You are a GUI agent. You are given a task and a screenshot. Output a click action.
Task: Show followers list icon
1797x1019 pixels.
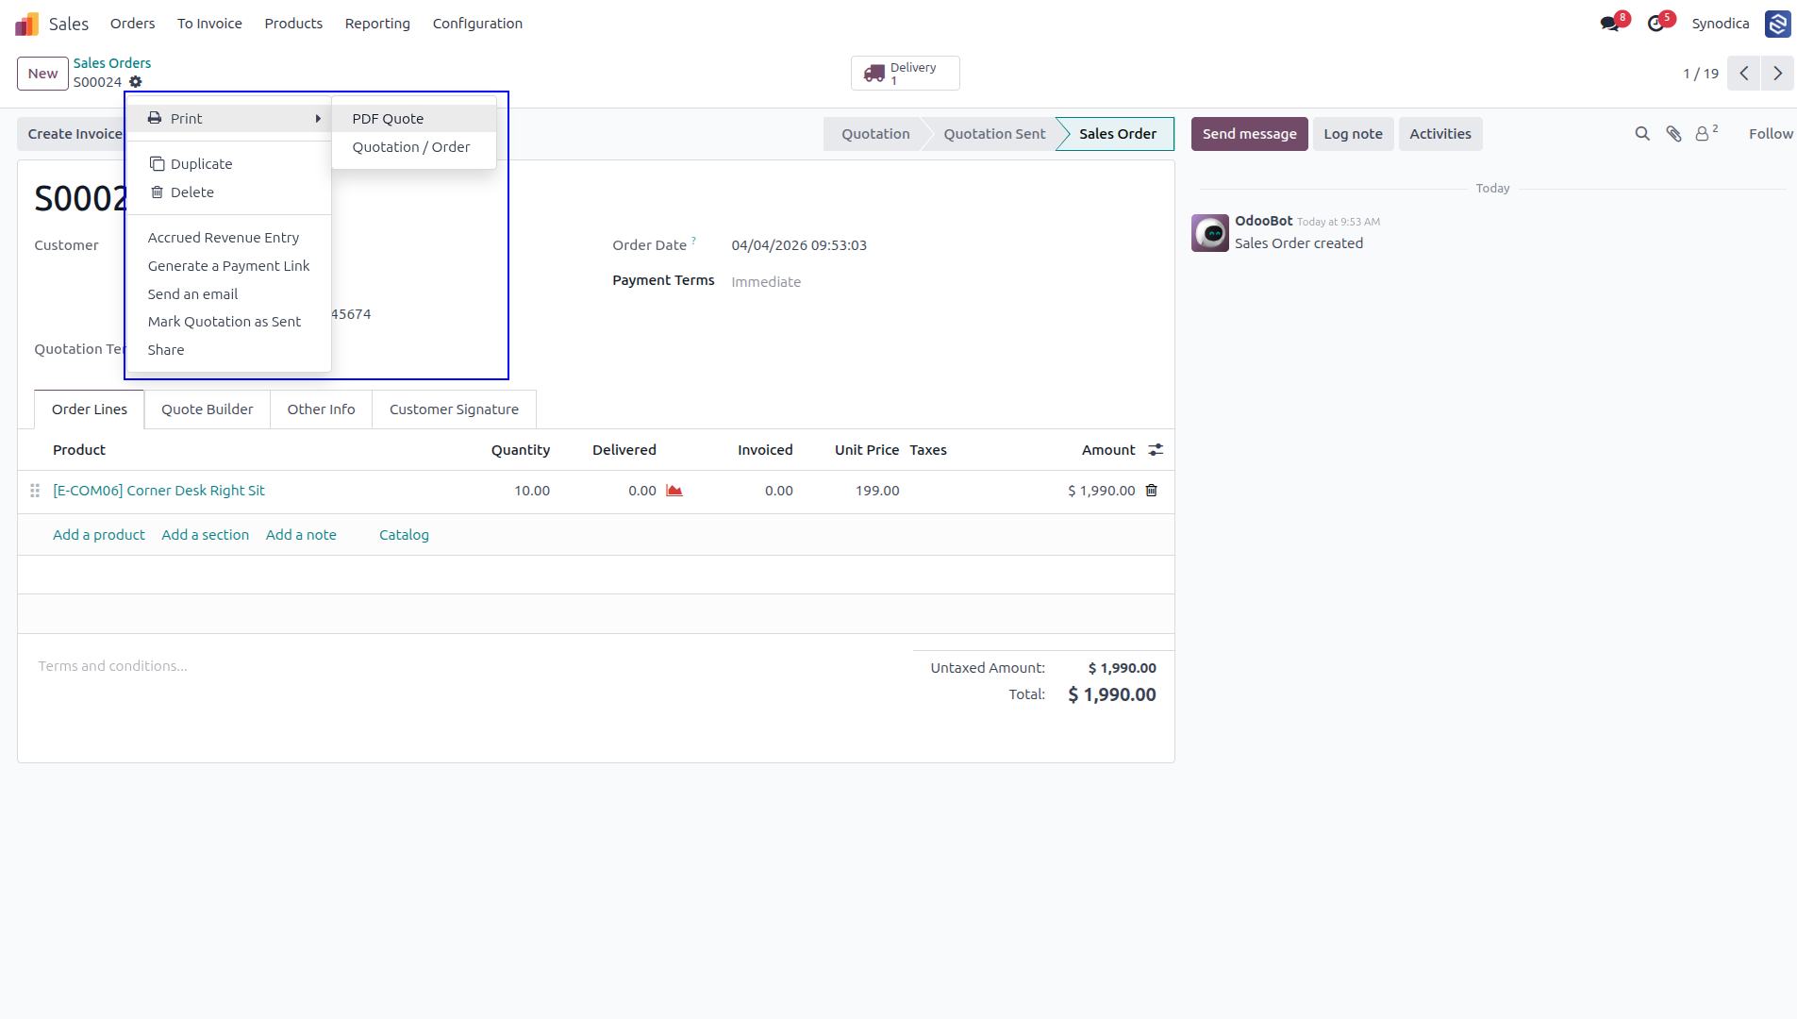1705,134
